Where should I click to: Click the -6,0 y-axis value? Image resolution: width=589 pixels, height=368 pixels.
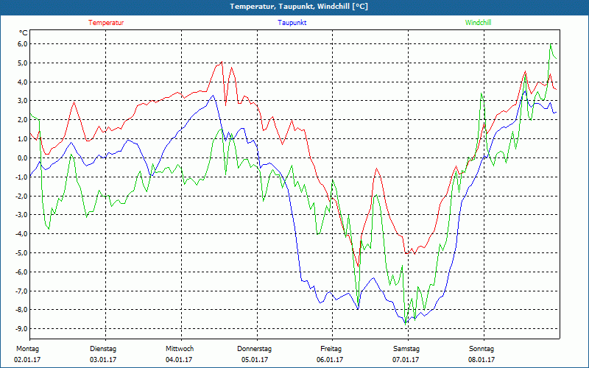tap(22, 272)
